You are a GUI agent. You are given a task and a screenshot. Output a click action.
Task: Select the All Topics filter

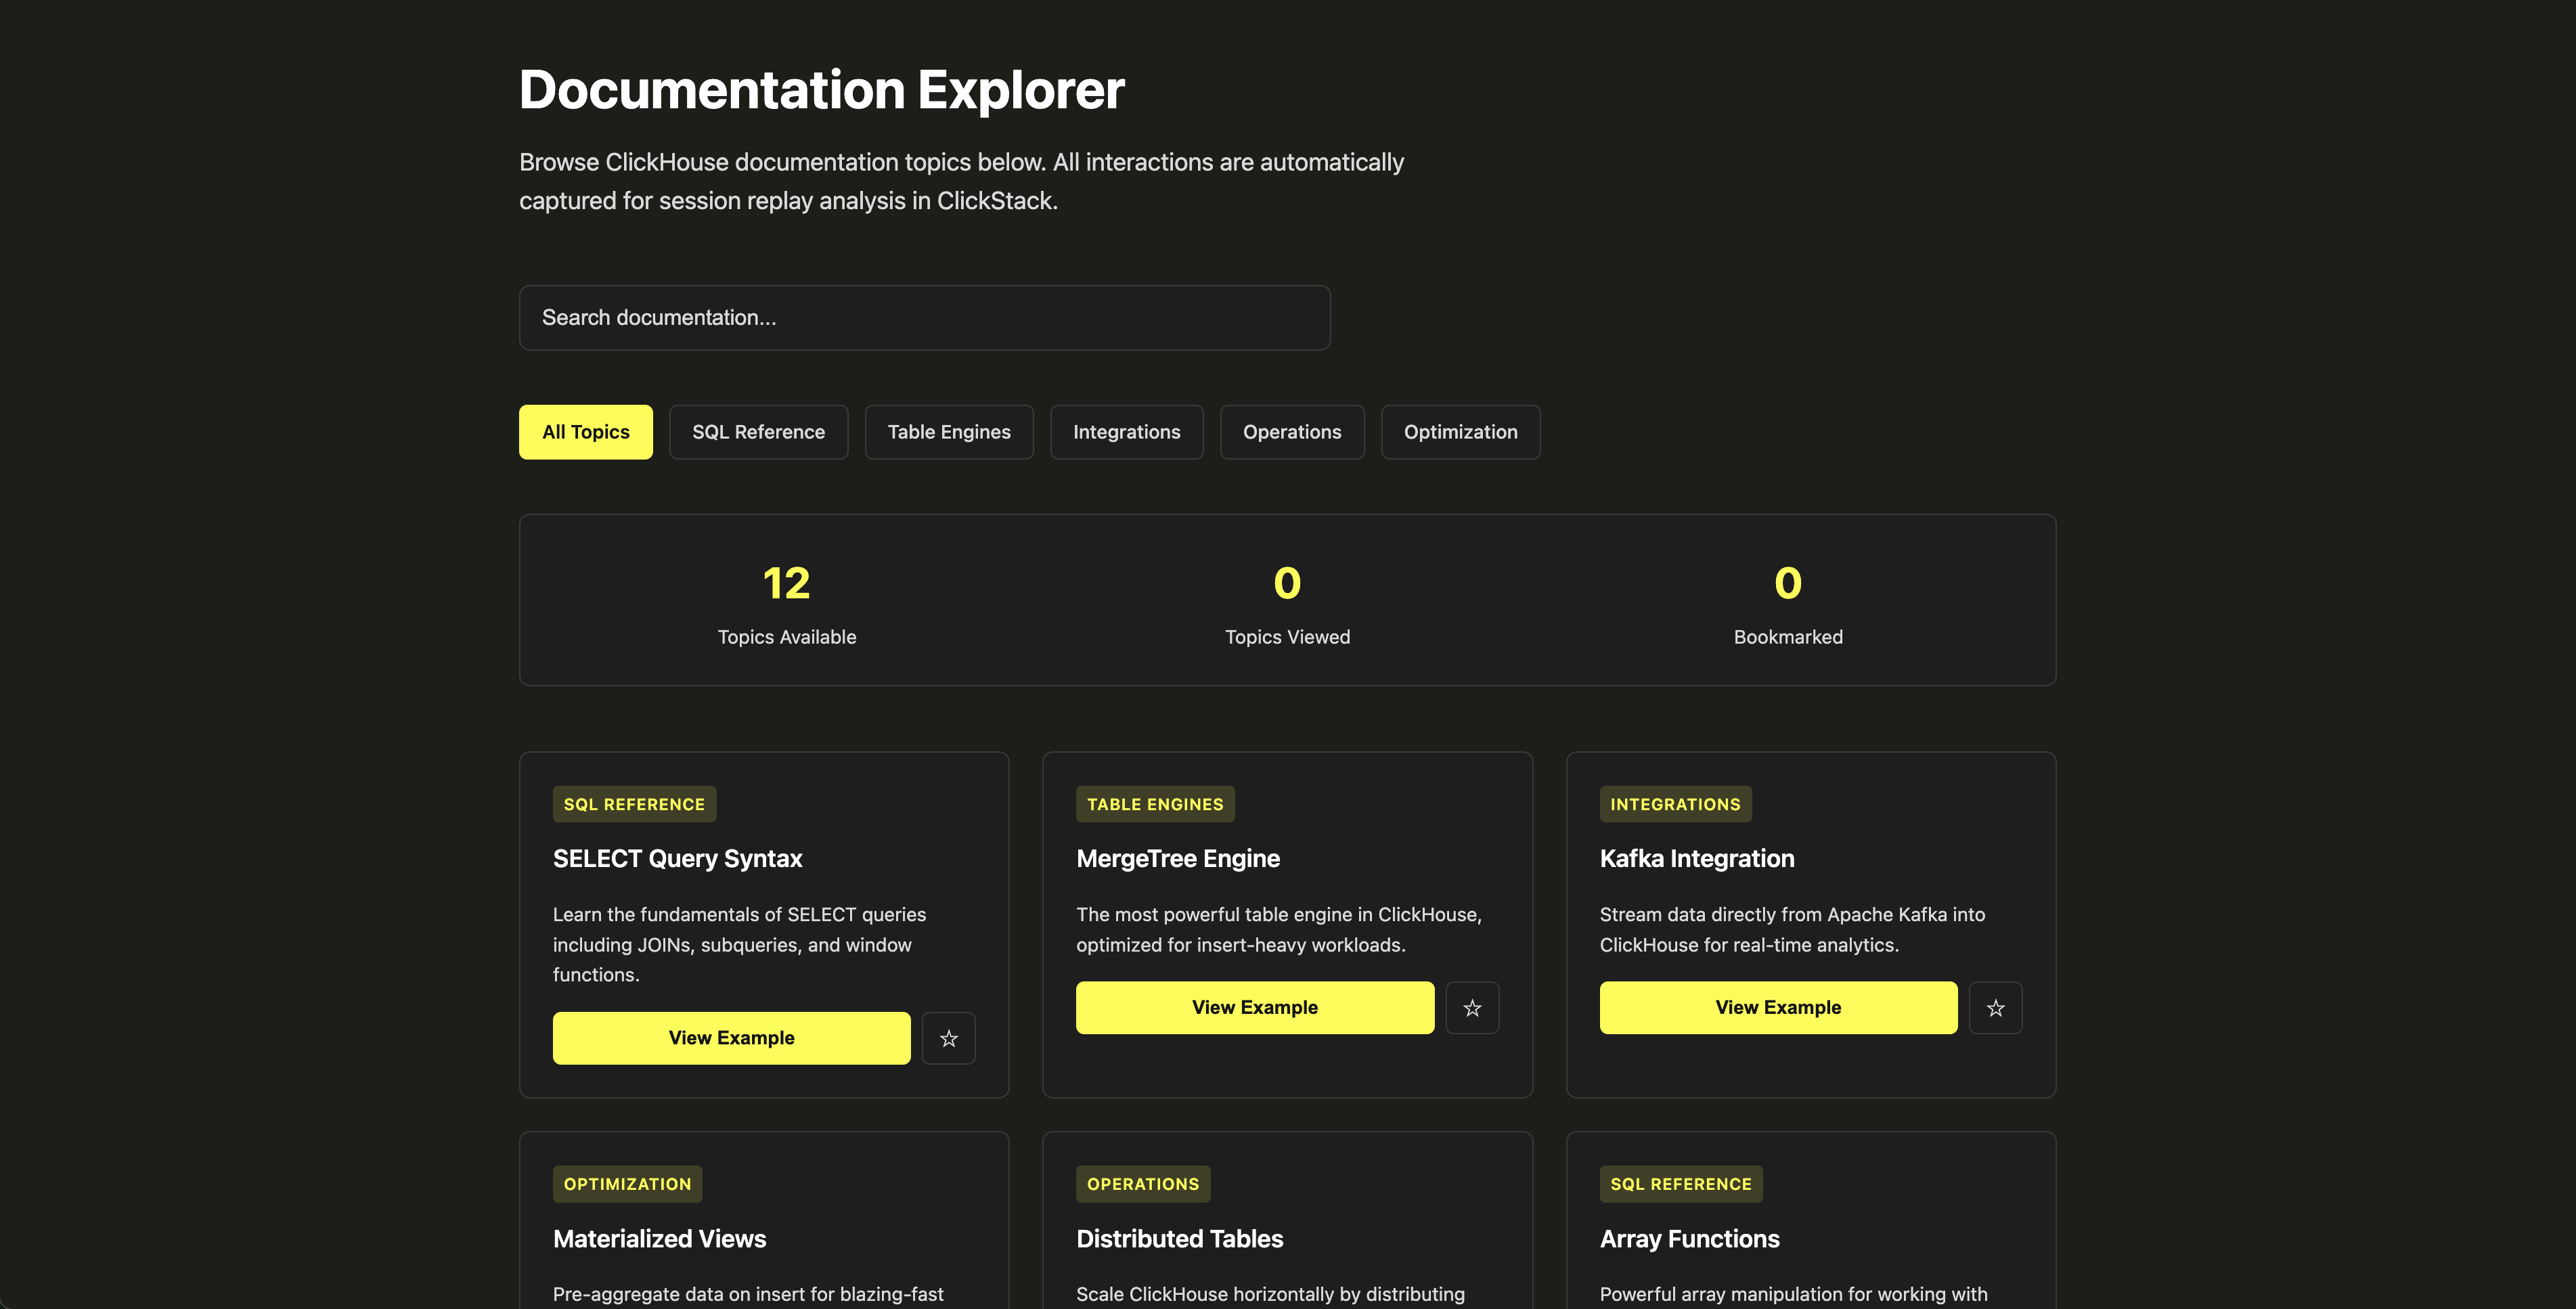[x=585, y=432]
